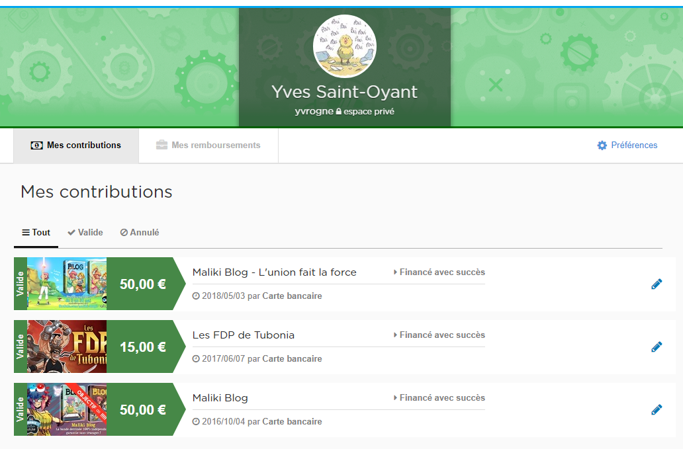Switch to Mes remboursements tab
This screenshot has height=449, width=683.
coord(208,145)
